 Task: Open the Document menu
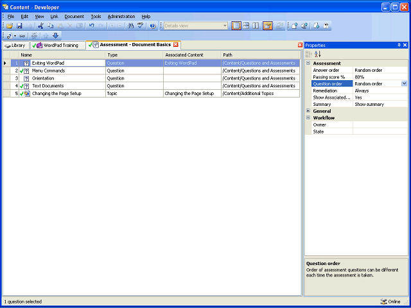pyautogui.click(x=74, y=17)
